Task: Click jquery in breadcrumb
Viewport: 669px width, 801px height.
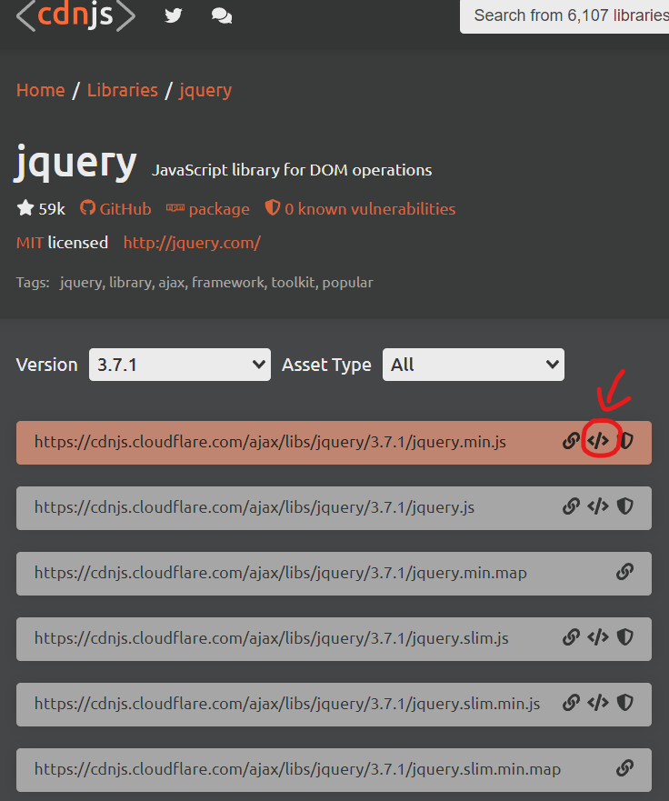Action: [205, 90]
